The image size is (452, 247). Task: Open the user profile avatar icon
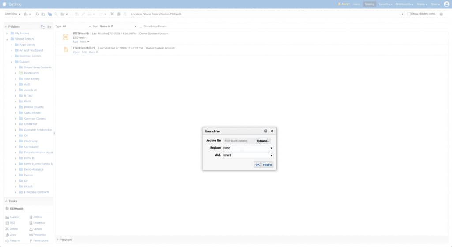pyautogui.click(x=447, y=4)
